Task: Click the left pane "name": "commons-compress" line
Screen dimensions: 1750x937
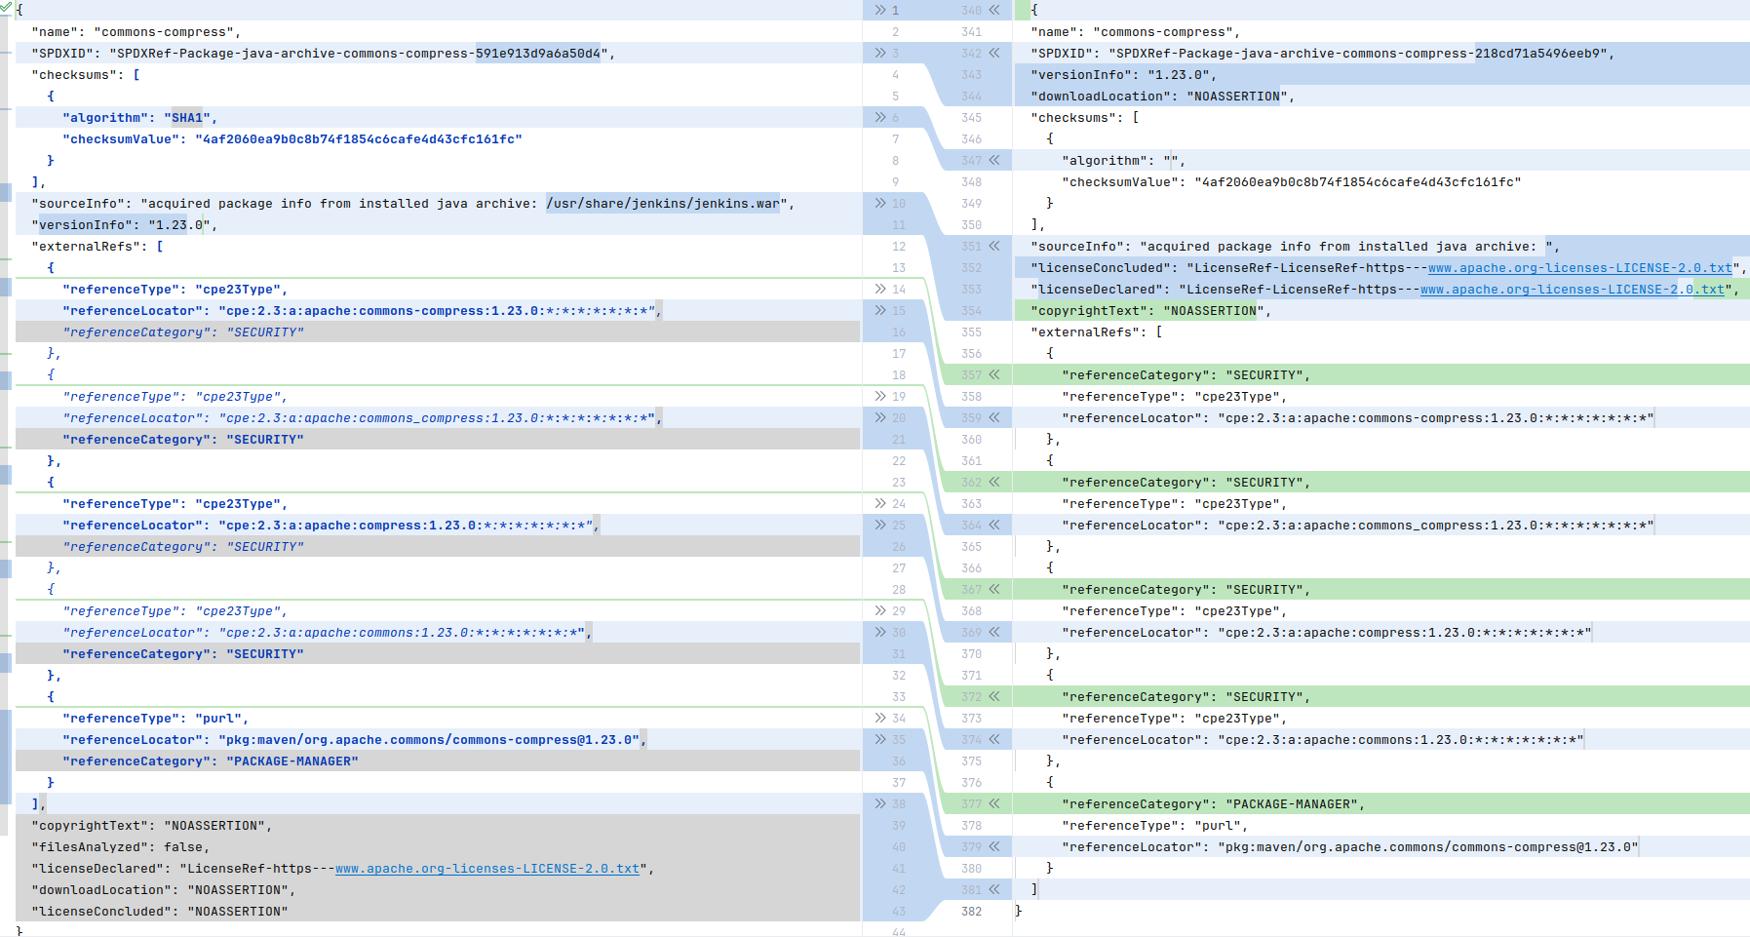Action: click(x=136, y=32)
